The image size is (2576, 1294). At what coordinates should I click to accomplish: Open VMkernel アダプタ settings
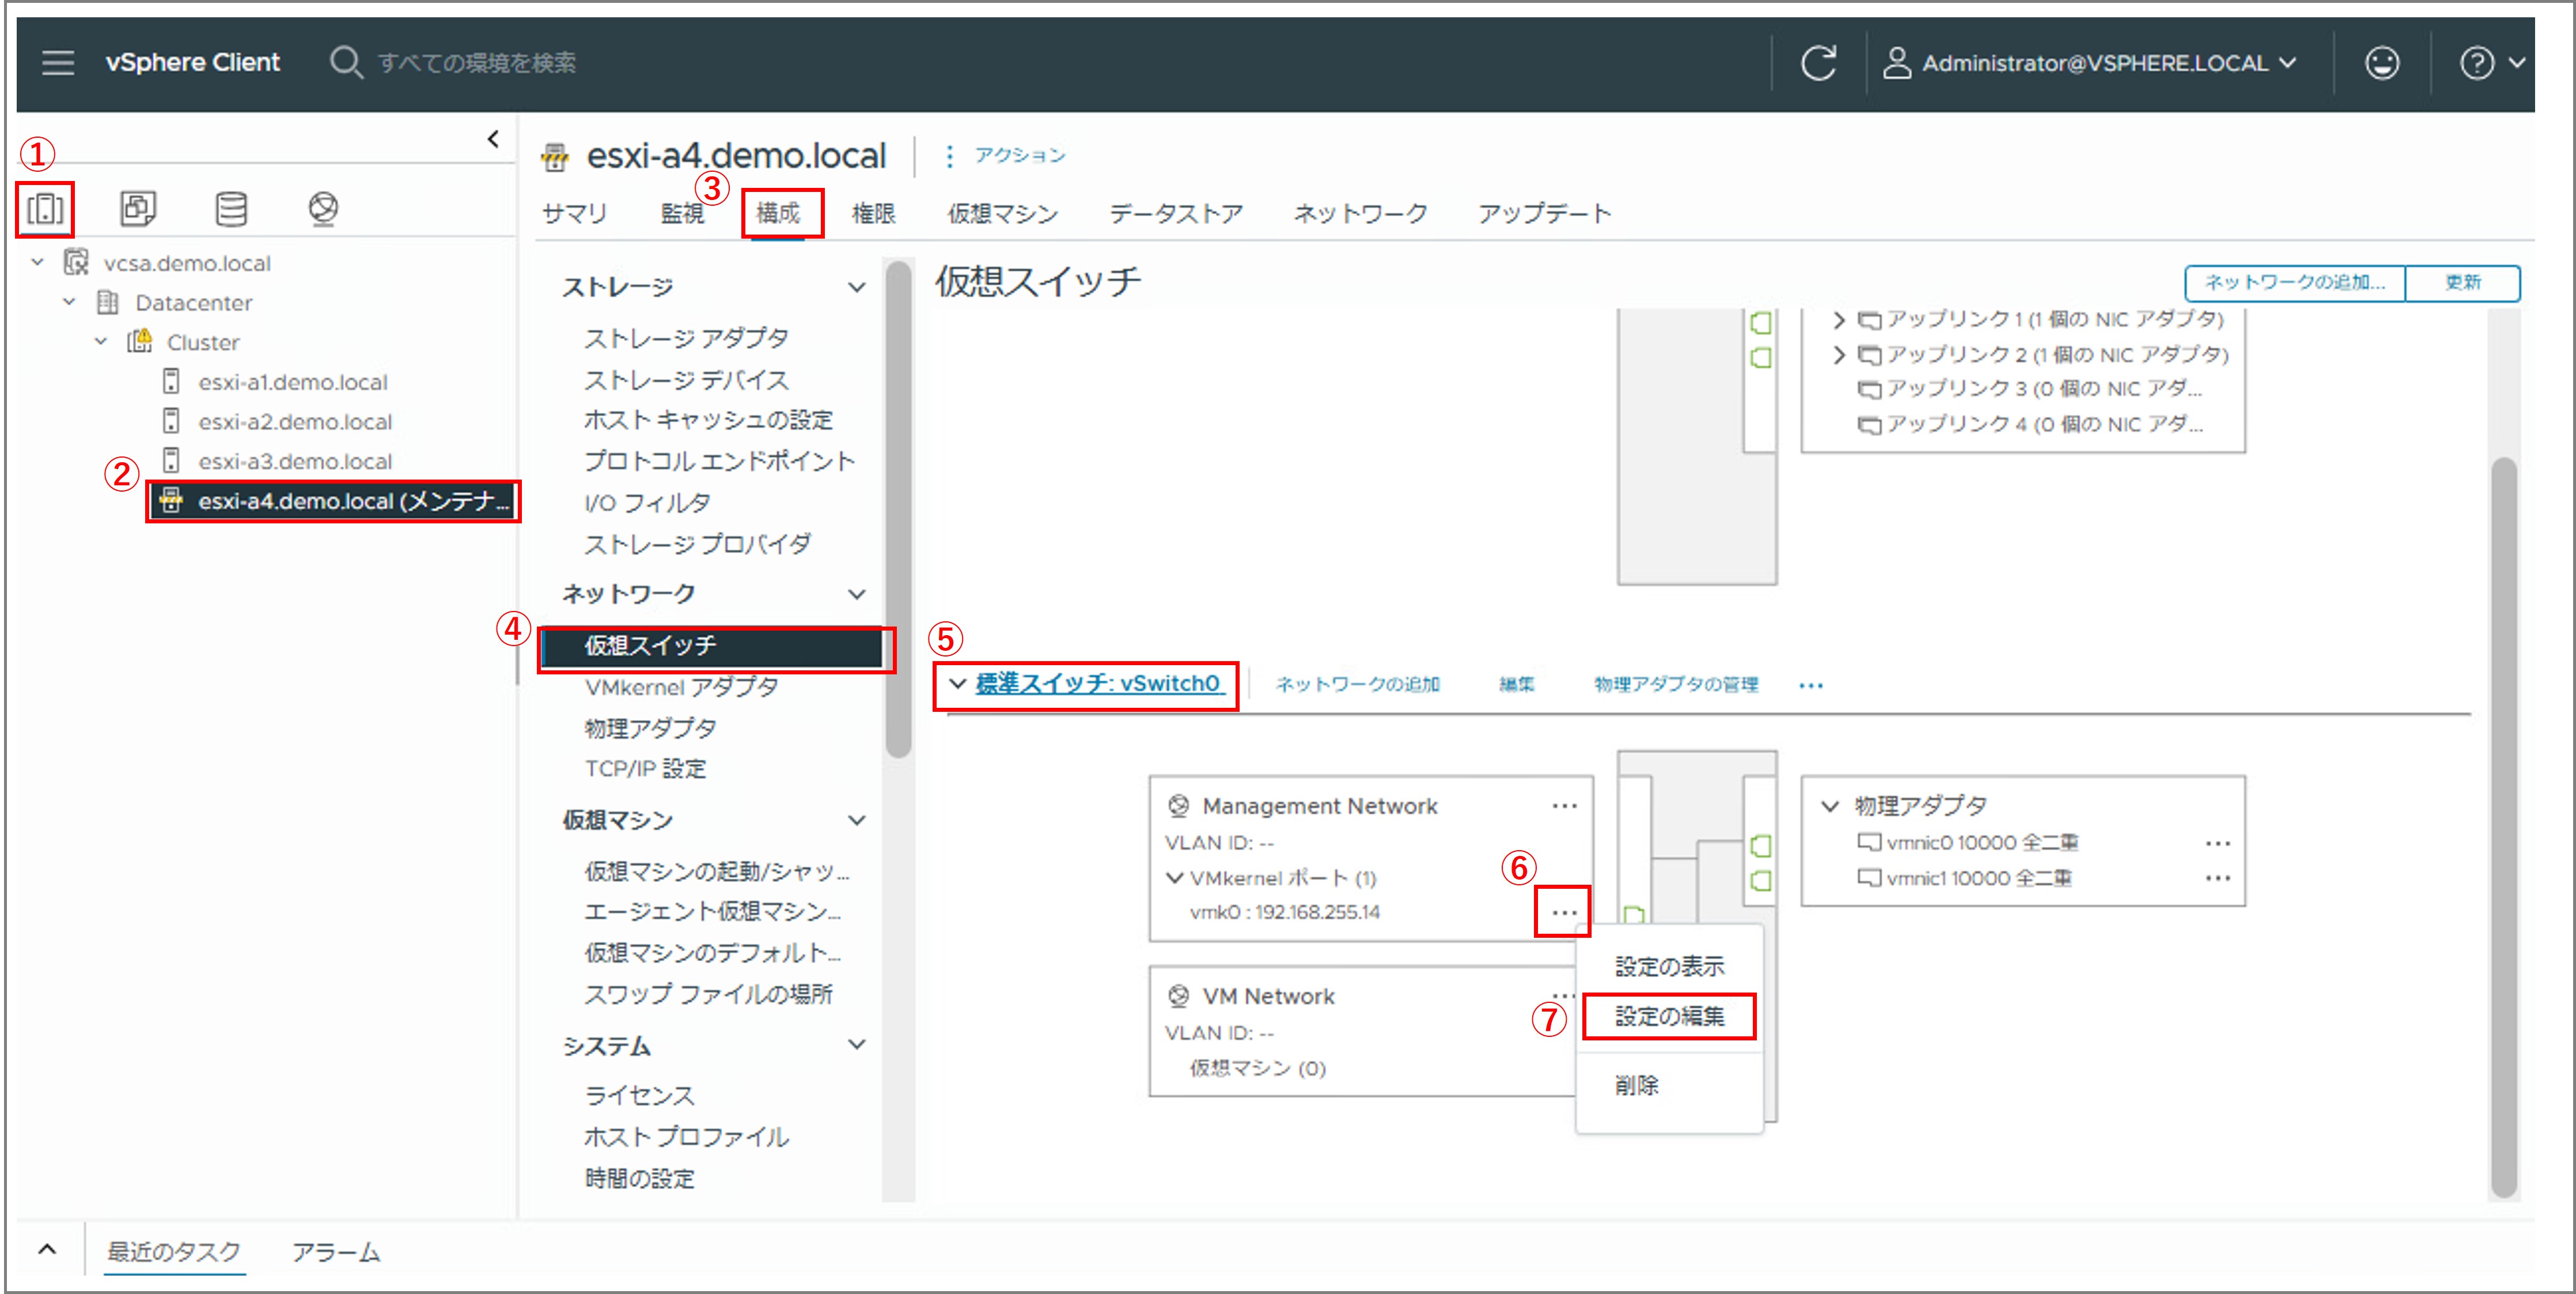(x=681, y=688)
